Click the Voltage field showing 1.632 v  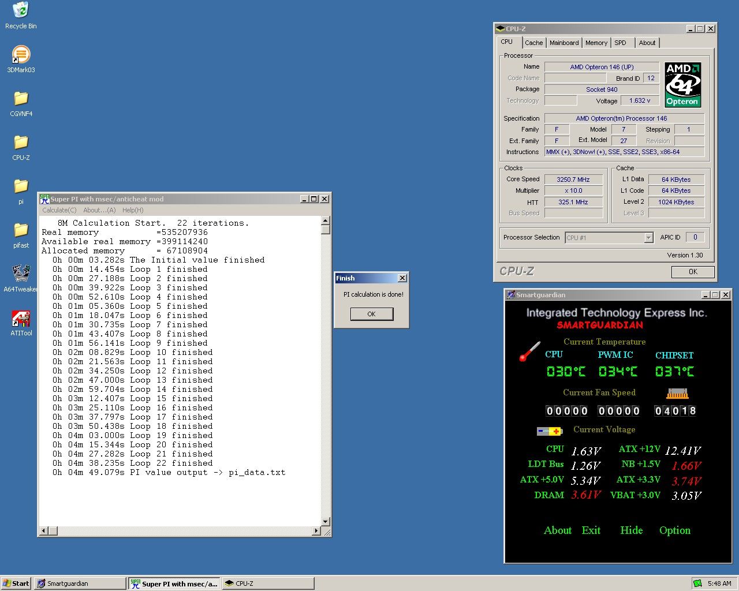click(x=640, y=100)
